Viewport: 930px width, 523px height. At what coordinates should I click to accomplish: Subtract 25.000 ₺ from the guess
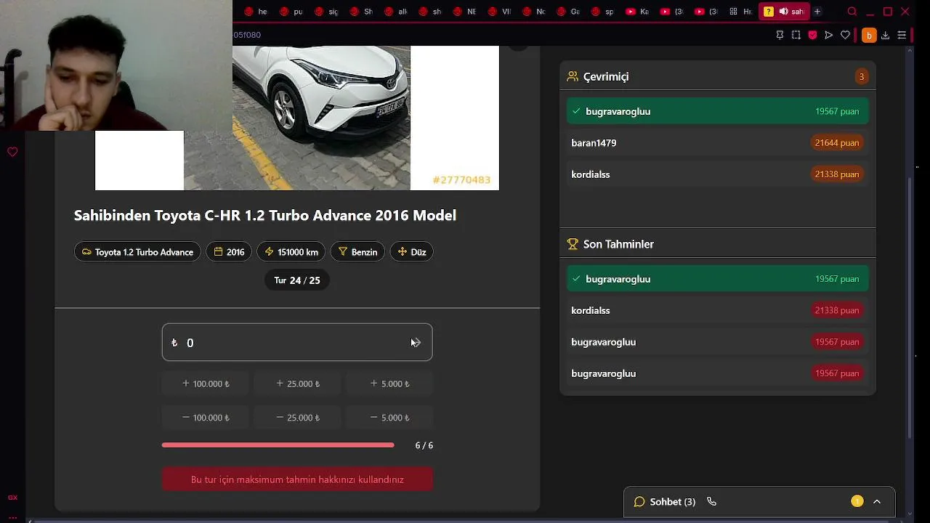(x=297, y=418)
